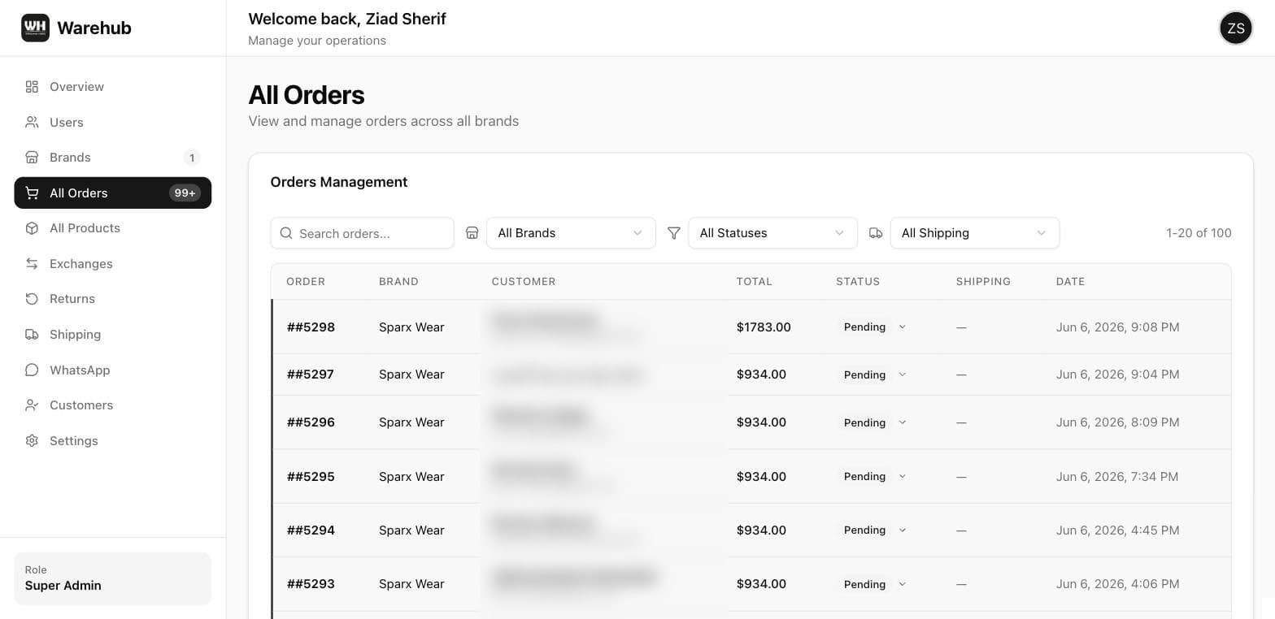
Task: Click order number ##5296
Action: point(311,422)
